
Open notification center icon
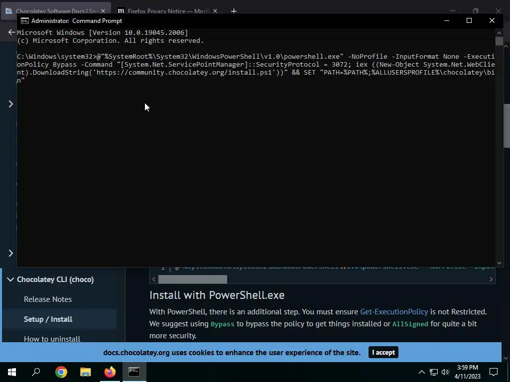494,372
